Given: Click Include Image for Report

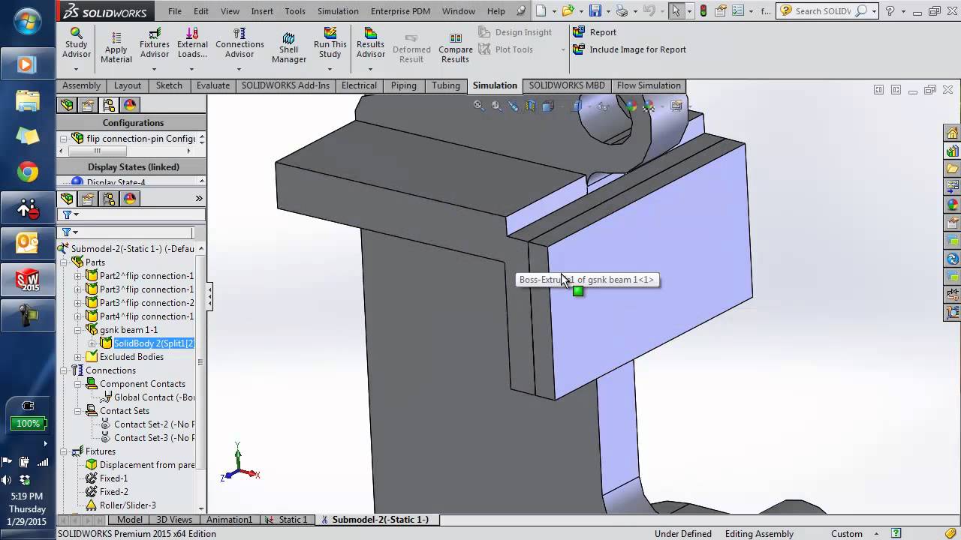Looking at the screenshot, I should click(x=629, y=49).
